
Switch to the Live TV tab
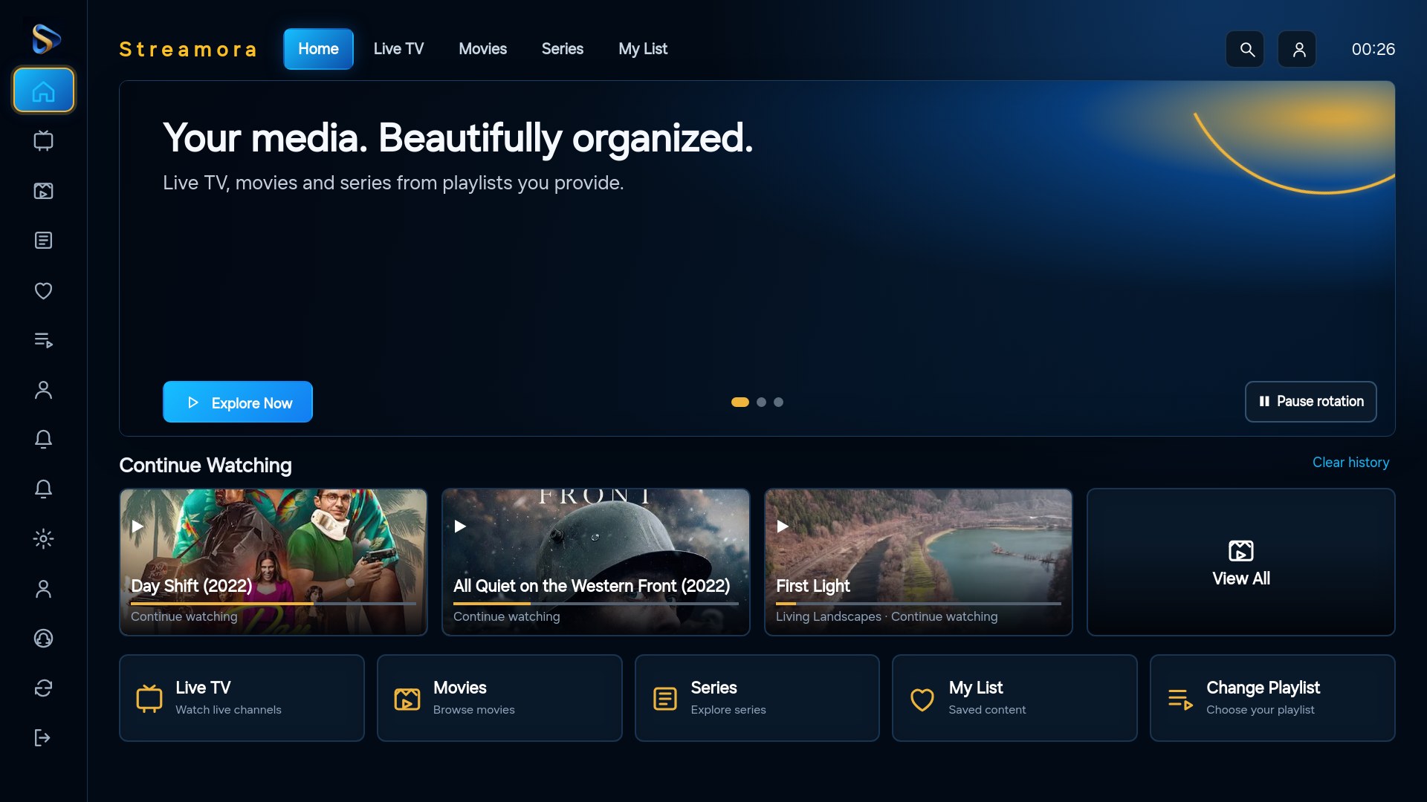398,49
